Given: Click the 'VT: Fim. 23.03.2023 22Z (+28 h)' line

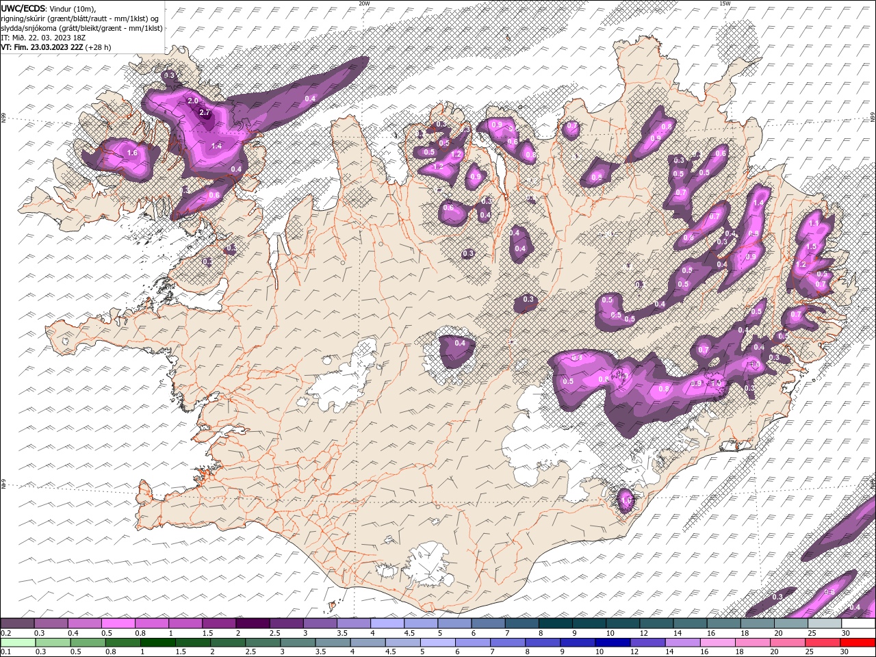Looking at the screenshot, I should tap(56, 47).
